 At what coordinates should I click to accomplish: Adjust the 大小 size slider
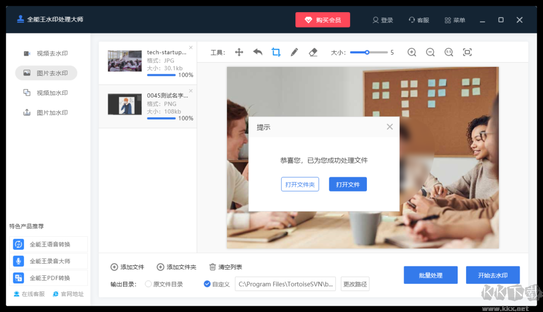(x=367, y=52)
